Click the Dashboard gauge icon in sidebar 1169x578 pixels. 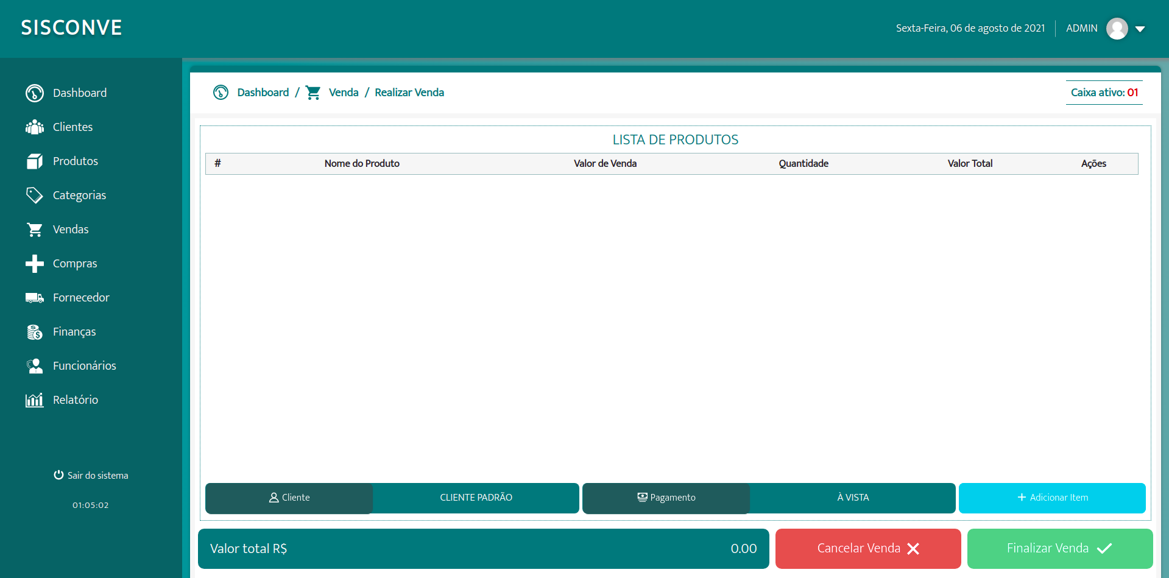click(x=35, y=93)
